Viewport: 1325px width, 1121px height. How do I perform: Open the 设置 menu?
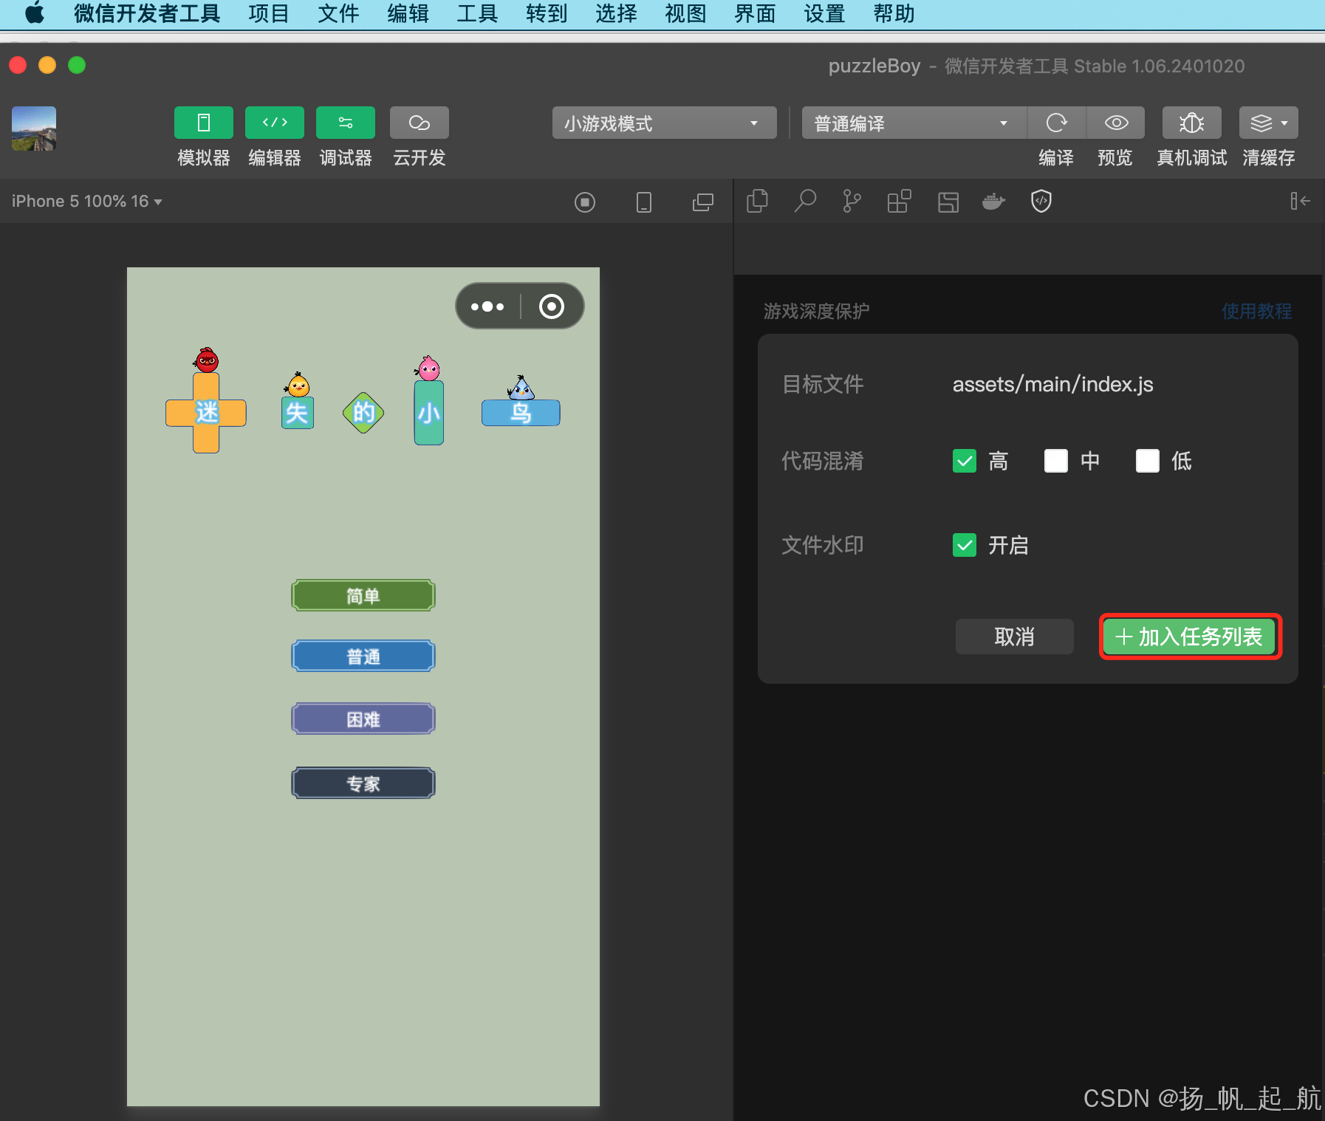824,13
